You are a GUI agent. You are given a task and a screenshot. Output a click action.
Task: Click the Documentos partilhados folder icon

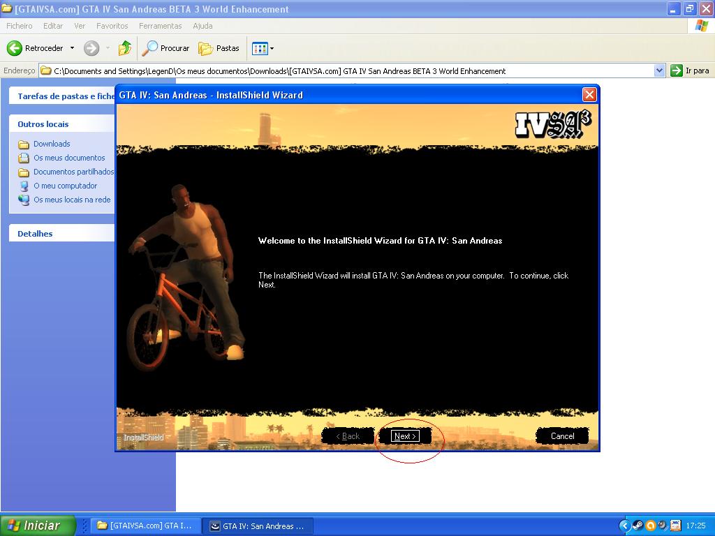pyautogui.click(x=24, y=172)
